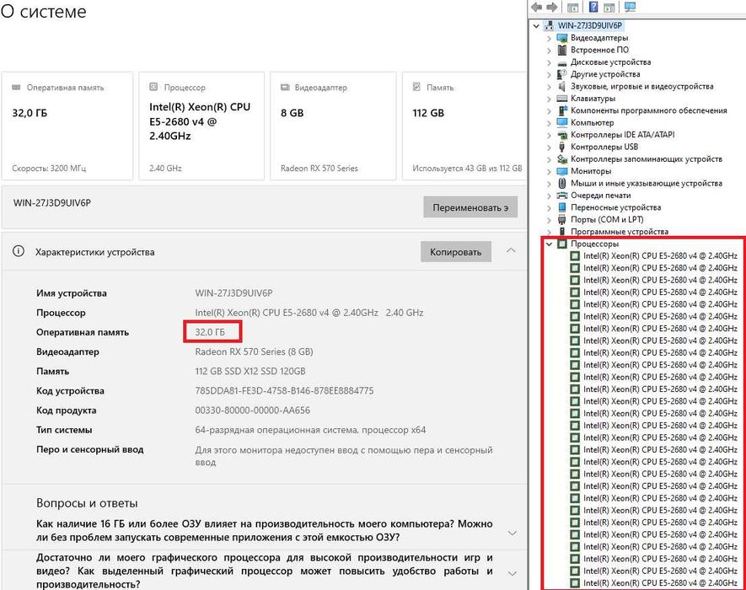
Task: Click the Контроллеры IDE ATA/ATAPI icon
Action: pyautogui.click(x=562, y=135)
